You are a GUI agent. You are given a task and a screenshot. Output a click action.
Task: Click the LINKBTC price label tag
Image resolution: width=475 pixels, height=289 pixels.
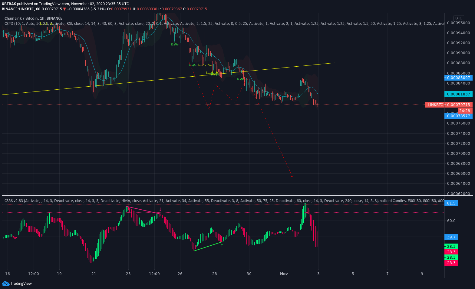434,105
